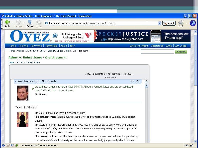Click the Navigator icon in status bar
The image size is (198, 148).
pos(3,145)
